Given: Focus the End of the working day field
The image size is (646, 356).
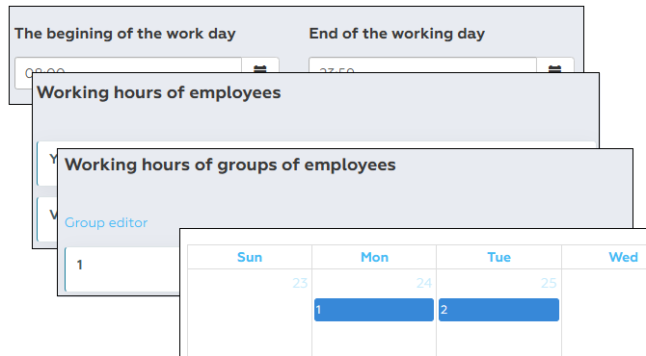Looking at the screenshot, I should tap(422, 65).
